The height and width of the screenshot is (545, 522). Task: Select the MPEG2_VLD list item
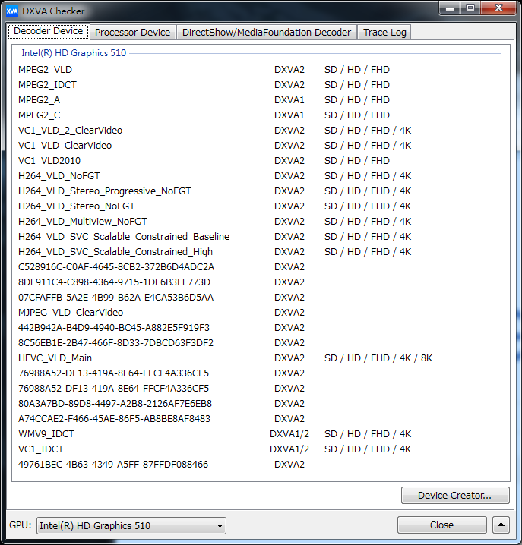(45, 70)
